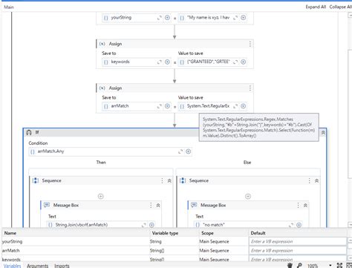
Task: Click the "no match" text field
Action: [248, 225]
